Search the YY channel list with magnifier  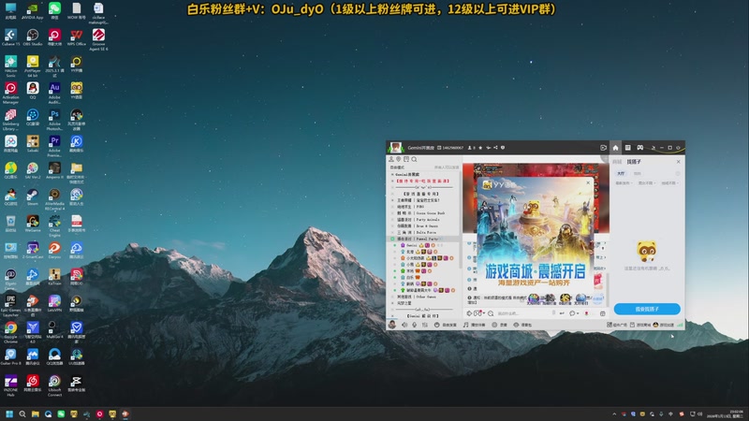tap(414, 159)
